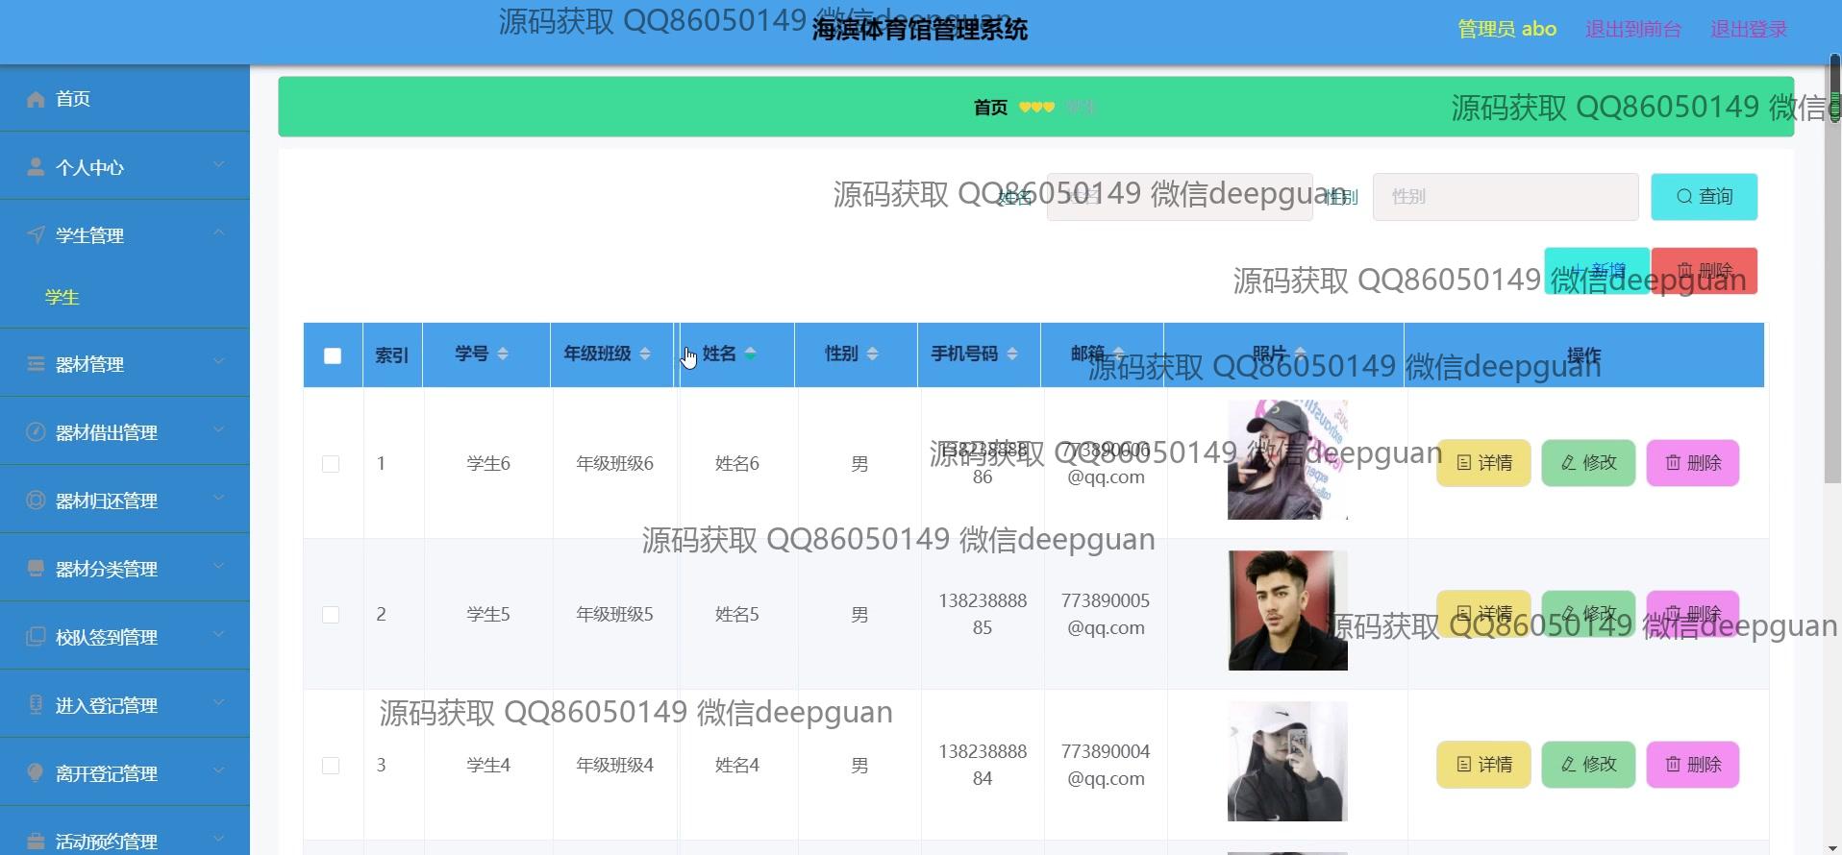This screenshot has height=855, width=1842.
Task: Click the 校队签到管理 copy icon
Action: (36, 637)
